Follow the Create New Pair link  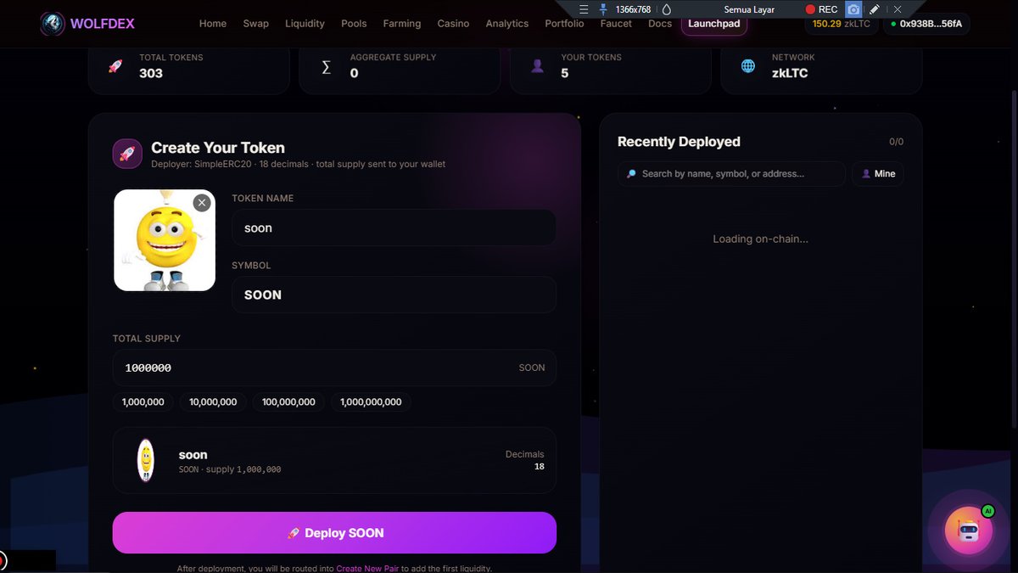point(367,568)
